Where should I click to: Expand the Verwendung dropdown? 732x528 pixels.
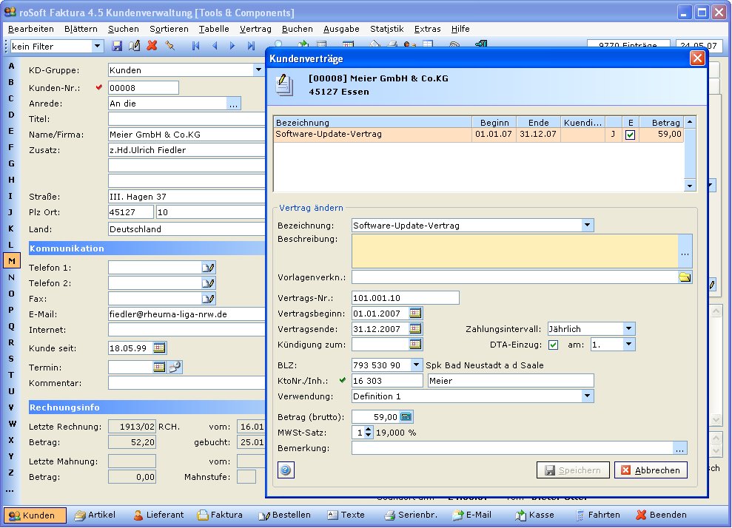pyautogui.click(x=588, y=396)
